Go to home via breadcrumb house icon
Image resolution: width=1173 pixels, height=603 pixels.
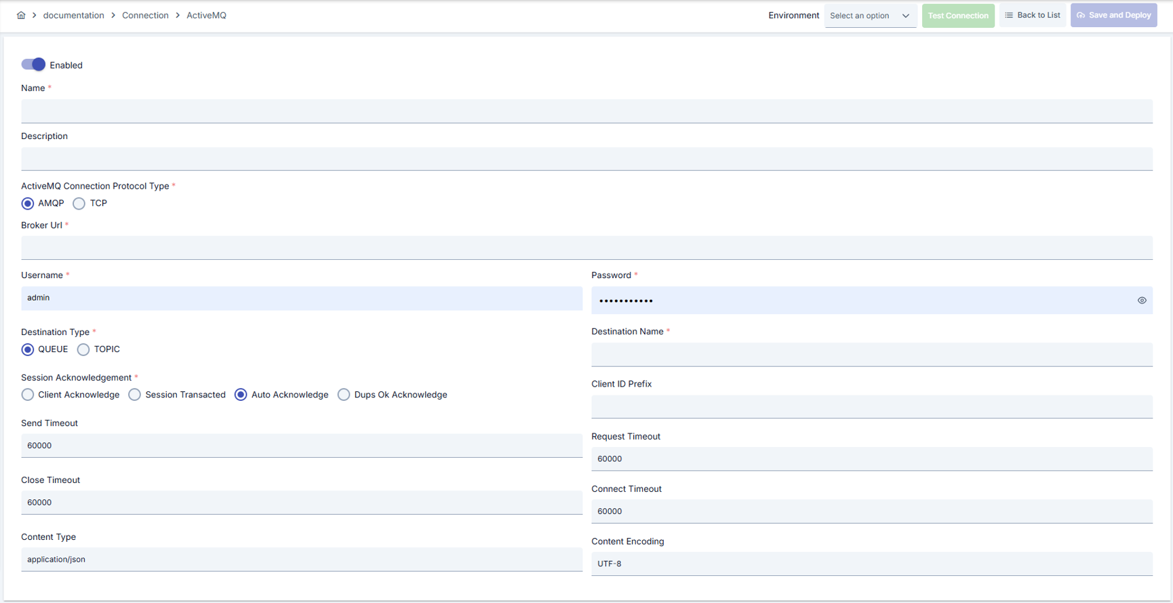[x=21, y=15]
